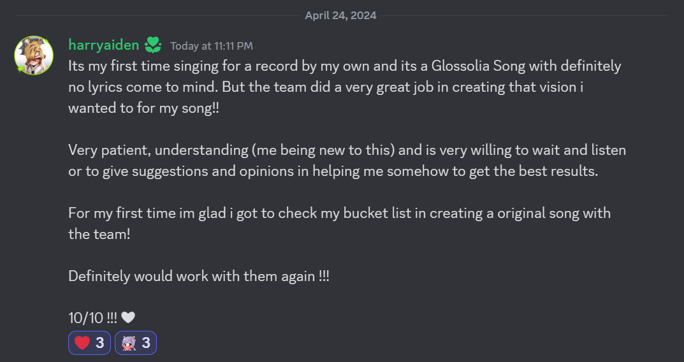
Task: Click "Definitely would work with them again" line
Action: point(199,277)
